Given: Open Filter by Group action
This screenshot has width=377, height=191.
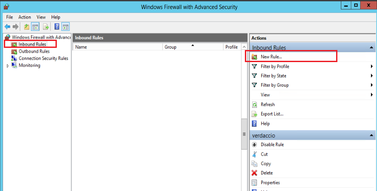Looking at the screenshot, I should click(x=275, y=85).
